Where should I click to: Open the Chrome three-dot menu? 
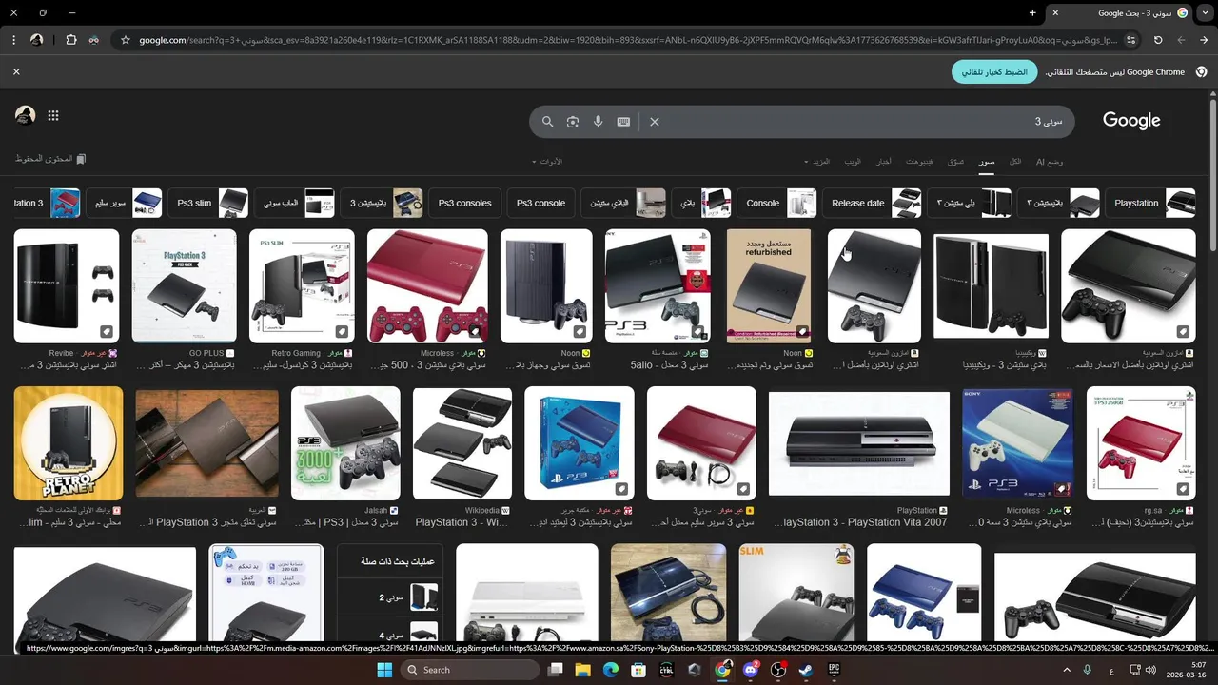pos(13,40)
